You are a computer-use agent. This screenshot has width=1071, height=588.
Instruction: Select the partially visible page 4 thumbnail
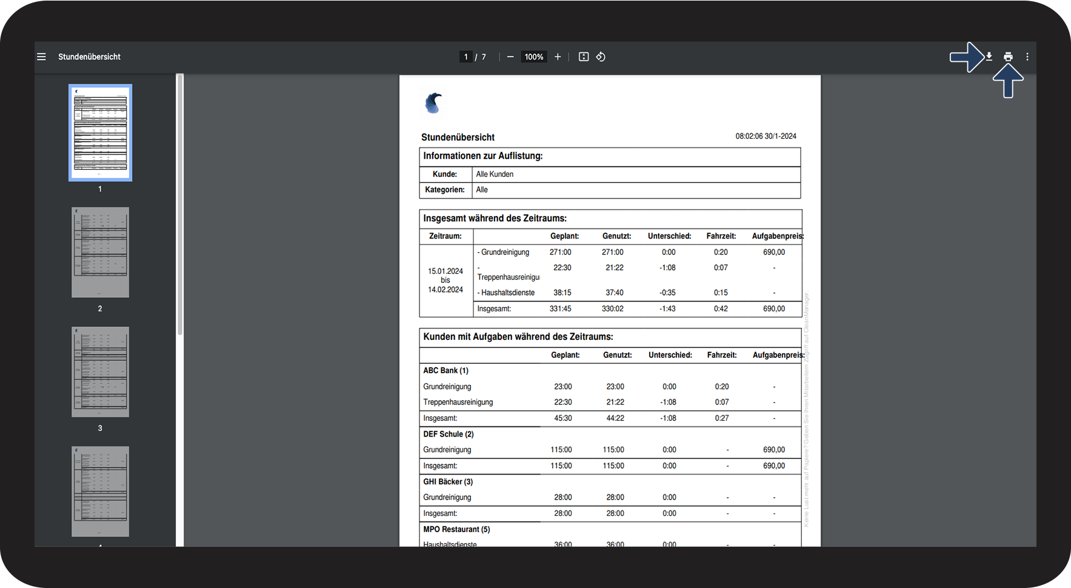100,491
